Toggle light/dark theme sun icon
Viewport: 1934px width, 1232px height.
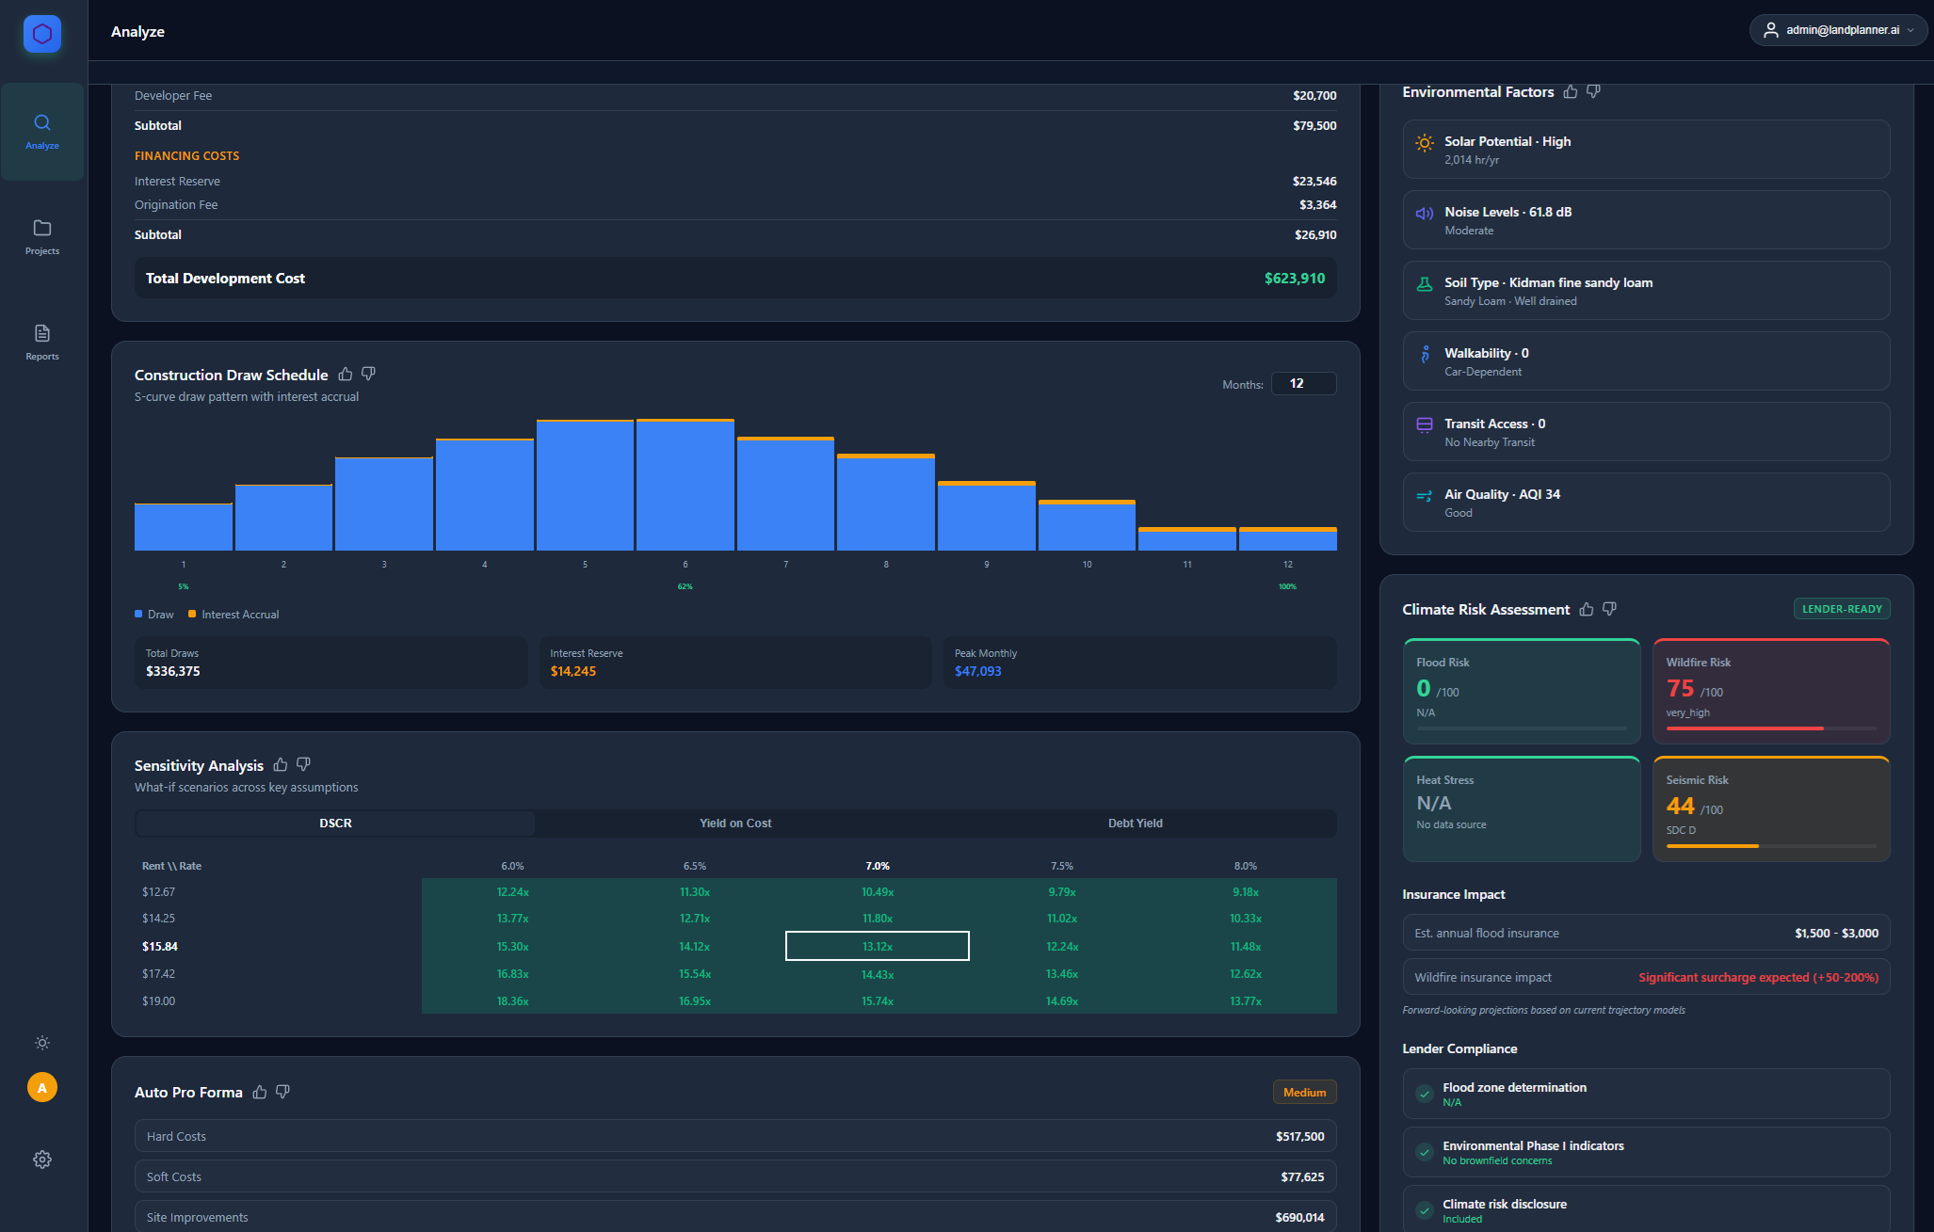(x=42, y=1043)
